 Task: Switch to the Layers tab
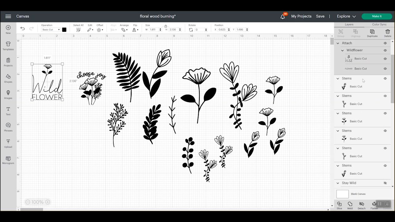coord(349,24)
